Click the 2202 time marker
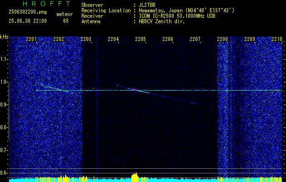This screenshot has height=182, width=286. (x=59, y=39)
